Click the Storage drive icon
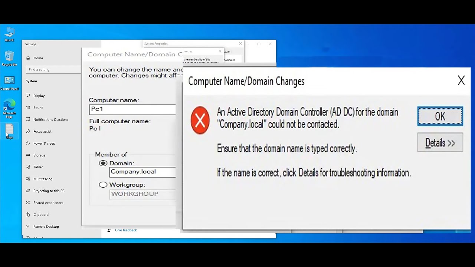Viewport: 475px width, 267px height. pos(28,155)
